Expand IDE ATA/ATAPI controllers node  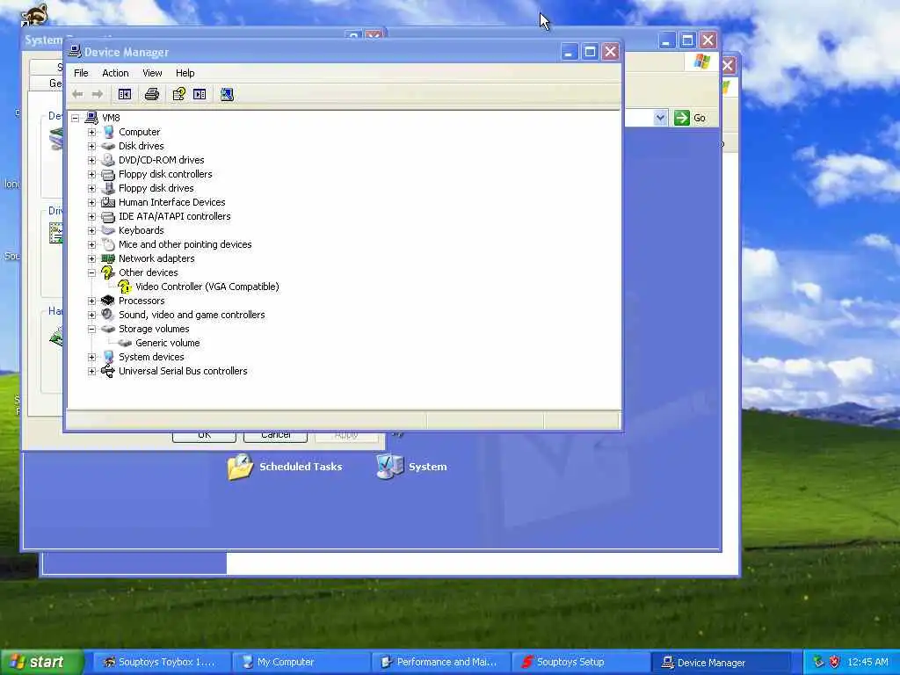(91, 216)
